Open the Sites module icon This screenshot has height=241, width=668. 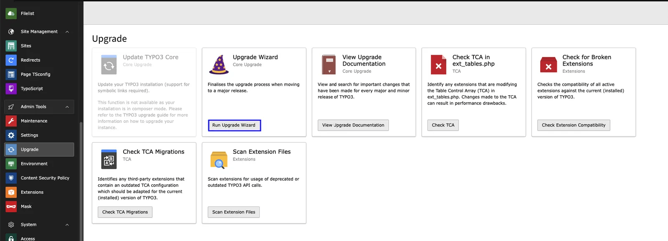(11, 46)
